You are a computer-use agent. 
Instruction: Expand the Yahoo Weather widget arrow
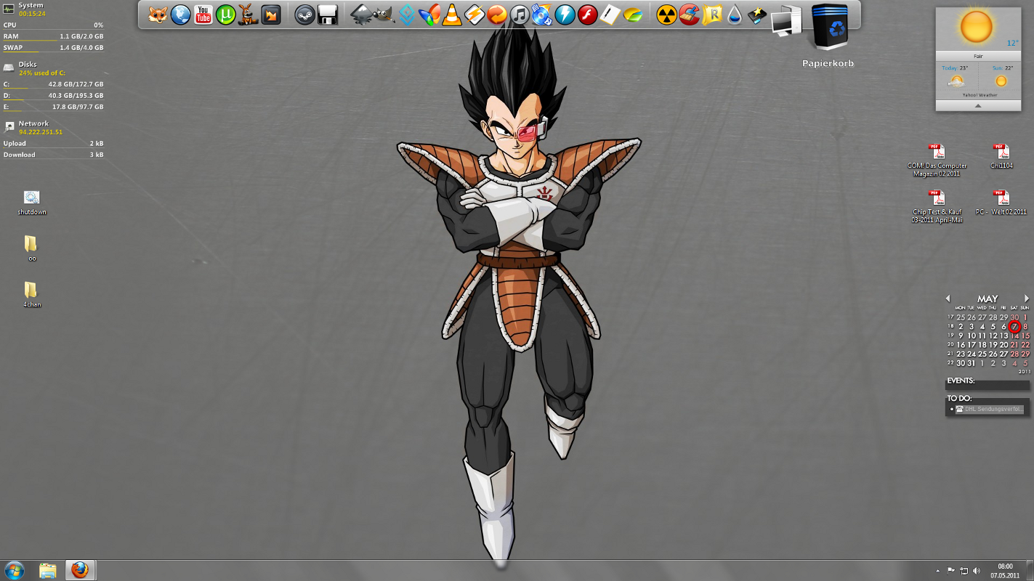(977, 106)
